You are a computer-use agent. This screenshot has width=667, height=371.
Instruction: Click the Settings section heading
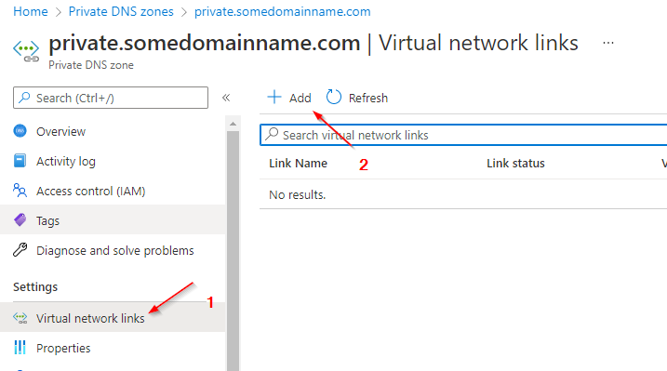(x=35, y=287)
